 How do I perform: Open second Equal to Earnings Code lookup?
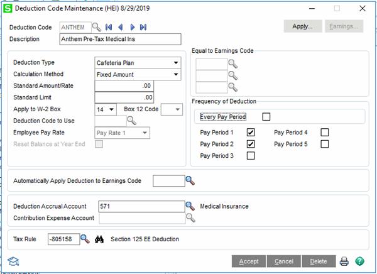point(232,75)
